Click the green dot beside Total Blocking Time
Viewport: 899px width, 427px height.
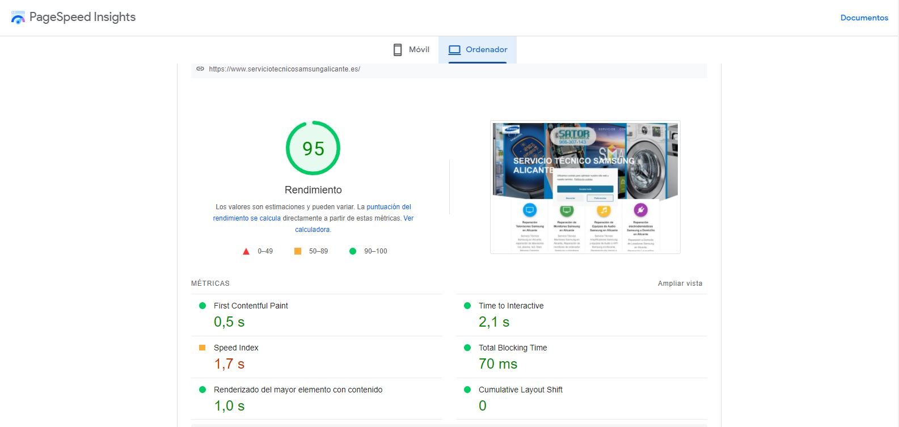point(467,348)
